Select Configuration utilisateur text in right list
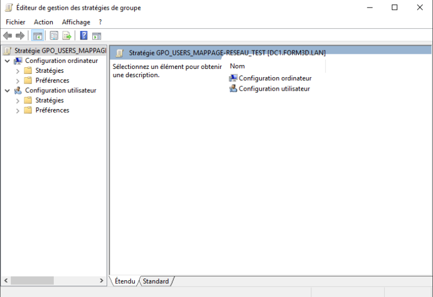The image size is (433, 297). (274, 89)
